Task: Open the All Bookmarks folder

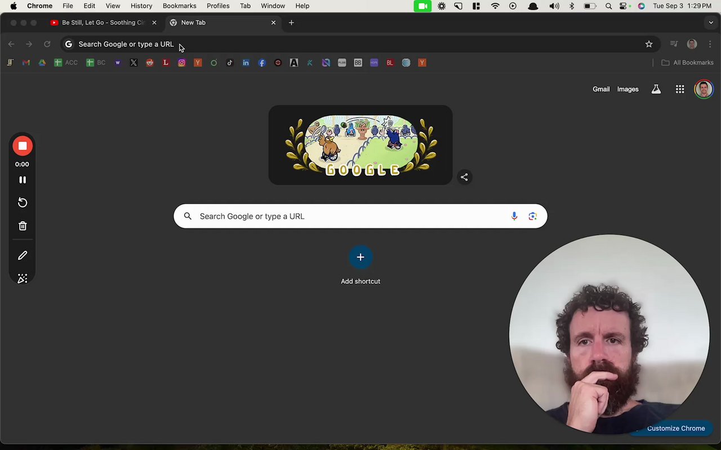Action: [x=687, y=62]
